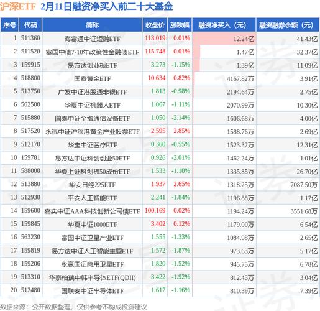Select 华夏中证1000ETF name cell
The width and height of the screenshot is (320, 311).
(92, 225)
